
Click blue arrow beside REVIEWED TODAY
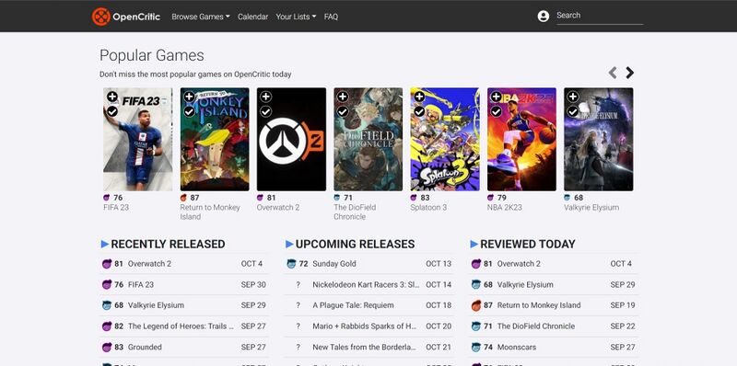coord(474,244)
